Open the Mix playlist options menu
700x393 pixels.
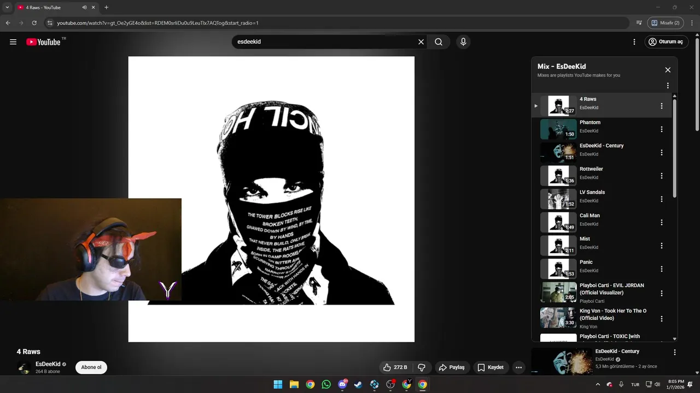[668, 86]
